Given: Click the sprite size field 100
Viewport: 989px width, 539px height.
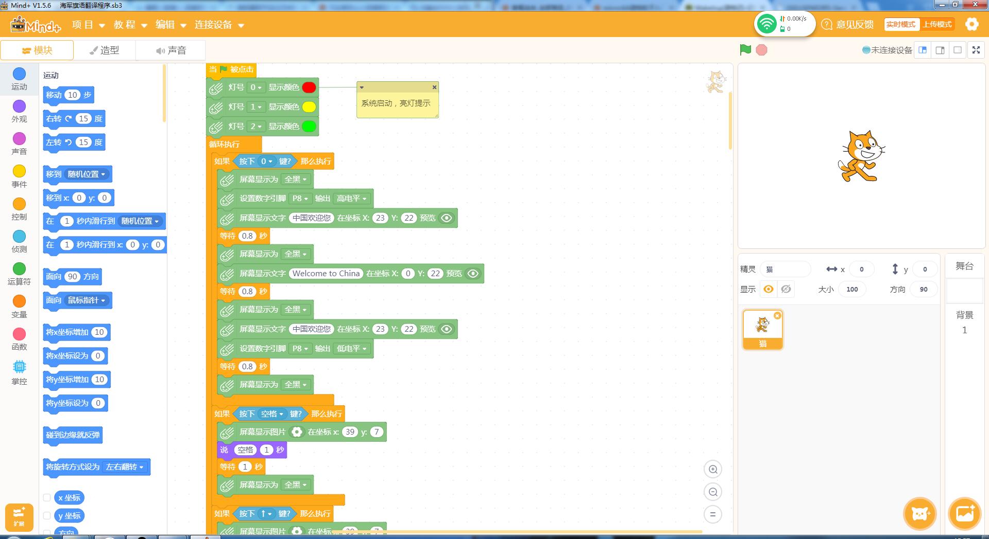Looking at the screenshot, I should tap(852, 289).
